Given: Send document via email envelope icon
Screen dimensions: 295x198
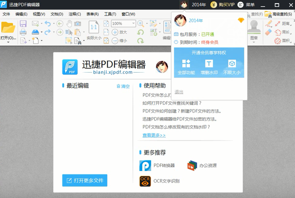Looking at the screenshot, I should pos(35,23).
